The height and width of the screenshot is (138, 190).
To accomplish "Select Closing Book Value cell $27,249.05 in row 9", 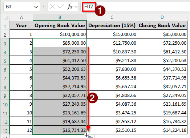I will click(162, 95).
